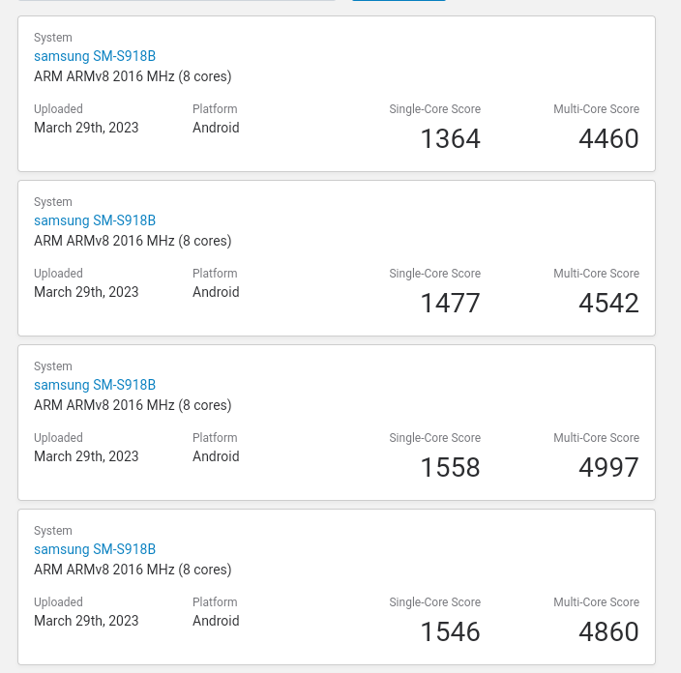Open the samsung SM-S918B link scoring 1546 single-core

(x=95, y=549)
